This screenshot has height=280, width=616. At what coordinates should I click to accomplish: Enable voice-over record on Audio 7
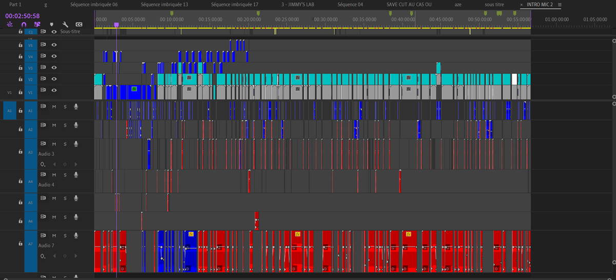[x=76, y=236]
